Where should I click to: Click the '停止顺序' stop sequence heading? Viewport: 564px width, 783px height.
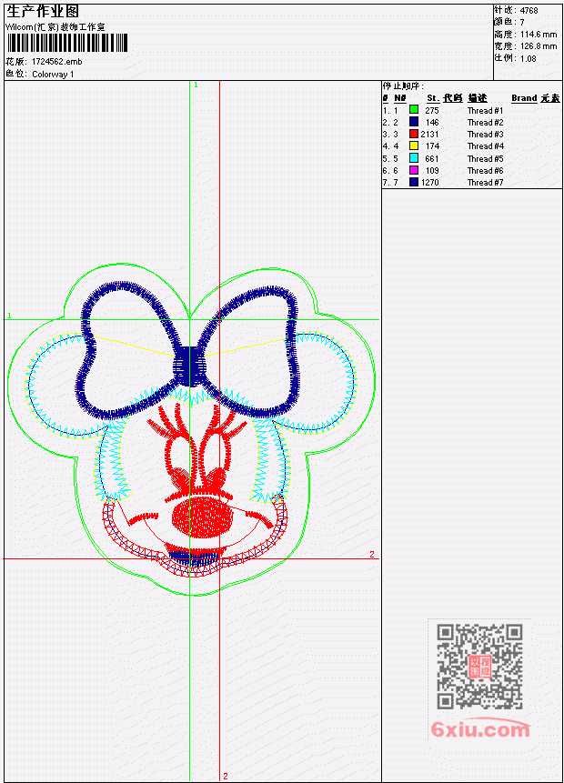tap(403, 85)
